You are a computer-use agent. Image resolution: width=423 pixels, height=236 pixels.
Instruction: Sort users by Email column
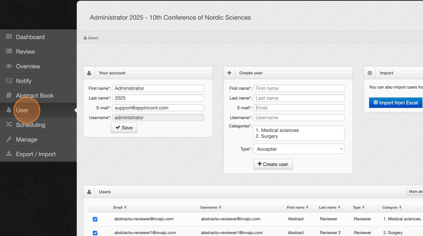(x=120, y=207)
